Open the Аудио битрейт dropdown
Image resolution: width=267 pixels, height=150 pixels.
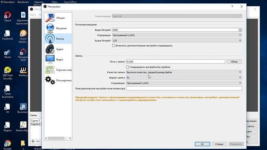(x=177, y=40)
